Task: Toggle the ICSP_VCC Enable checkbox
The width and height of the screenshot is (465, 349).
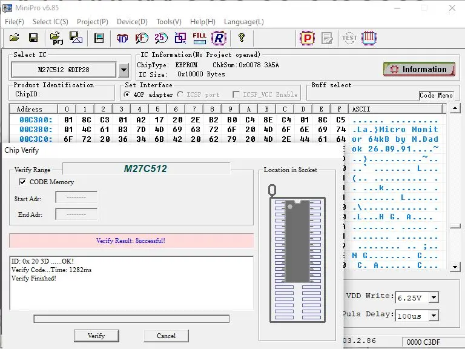Action: (x=236, y=95)
